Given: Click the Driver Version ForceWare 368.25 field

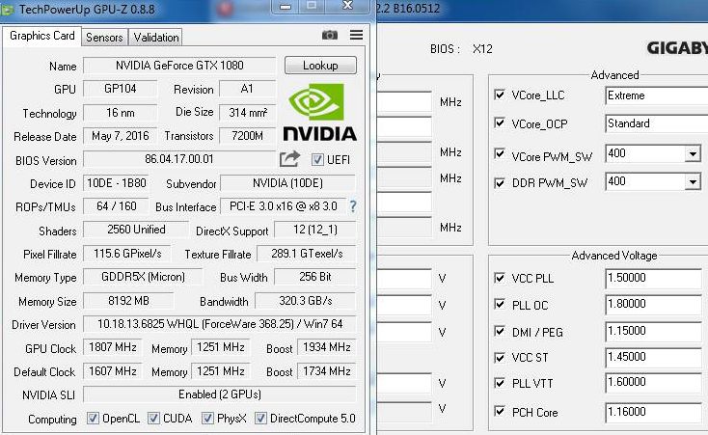Looking at the screenshot, I should click(220, 324).
